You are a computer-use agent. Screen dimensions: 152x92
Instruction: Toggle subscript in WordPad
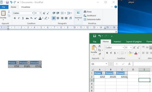pos(31,18)
